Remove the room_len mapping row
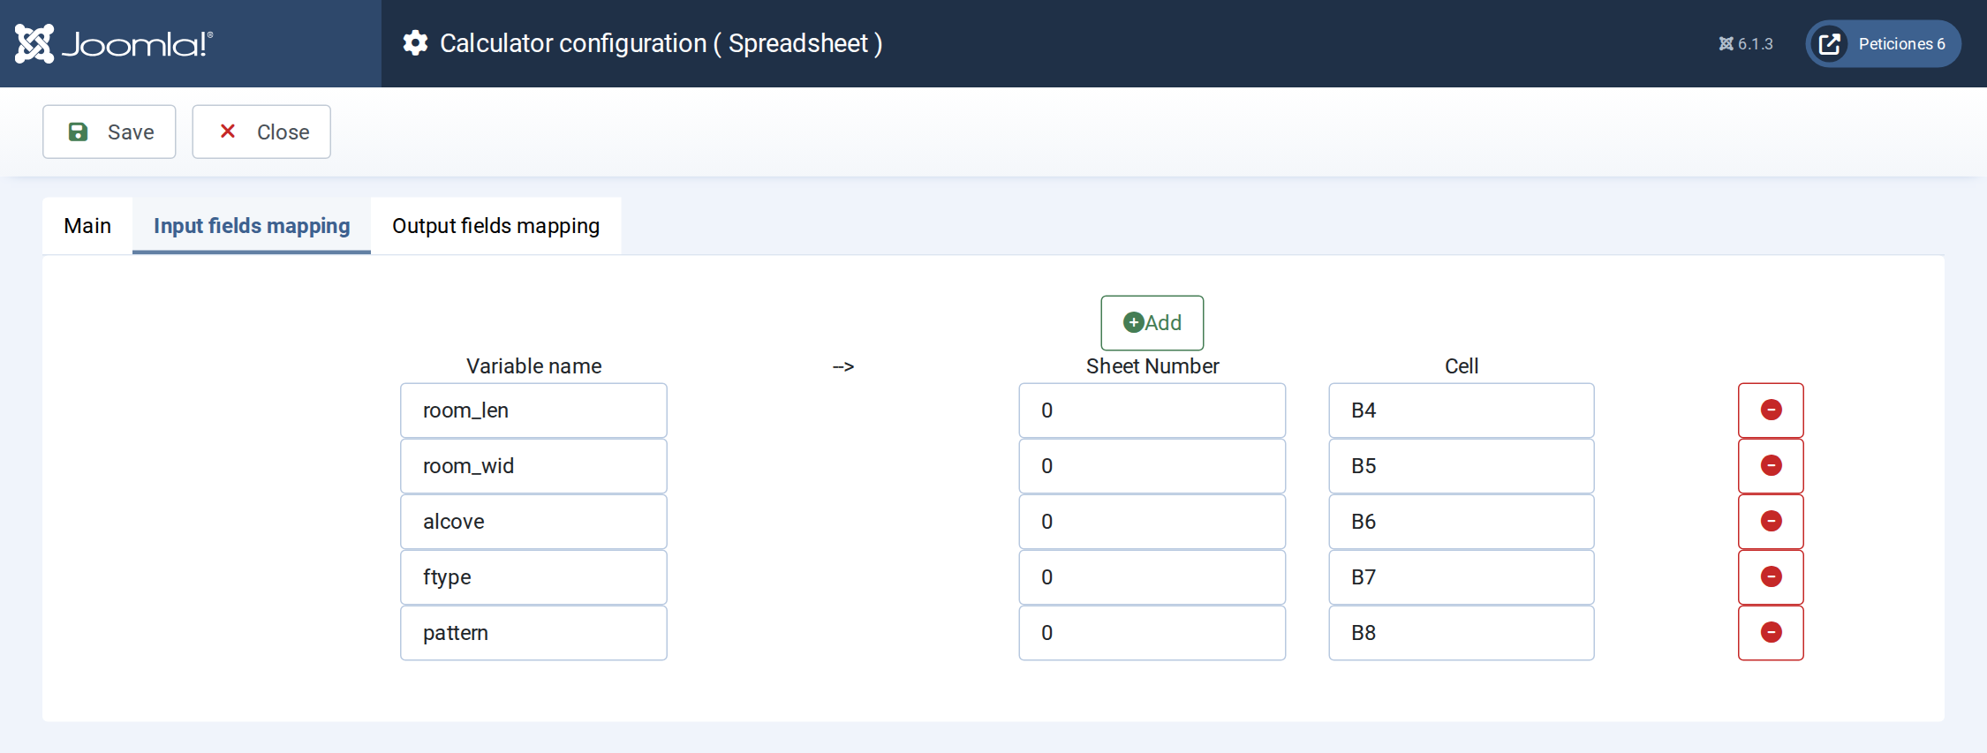Screen dimensions: 1987x753 coord(1771,410)
